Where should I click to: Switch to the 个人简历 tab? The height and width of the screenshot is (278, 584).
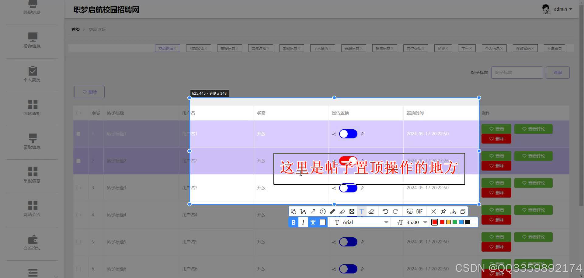point(322,48)
